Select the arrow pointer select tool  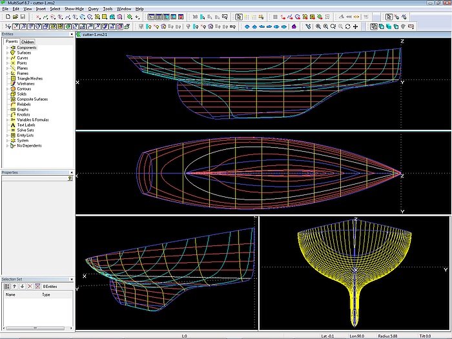pyautogui.click(x=389, y=17)
